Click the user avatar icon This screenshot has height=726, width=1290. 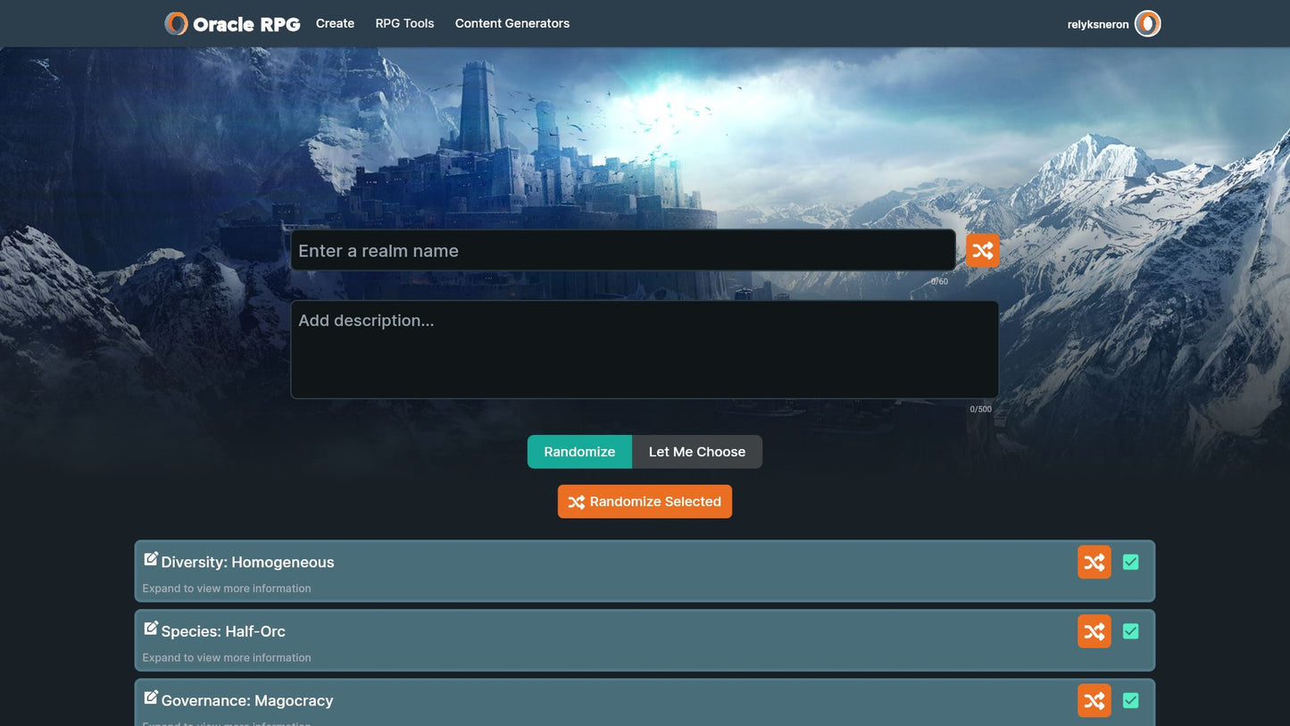pos(1147,24)
